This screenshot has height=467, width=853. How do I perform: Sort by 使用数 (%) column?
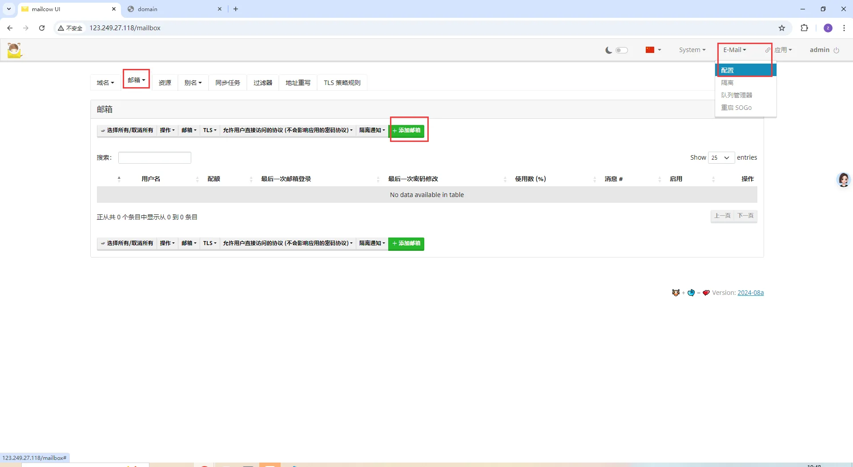[531, 179]
